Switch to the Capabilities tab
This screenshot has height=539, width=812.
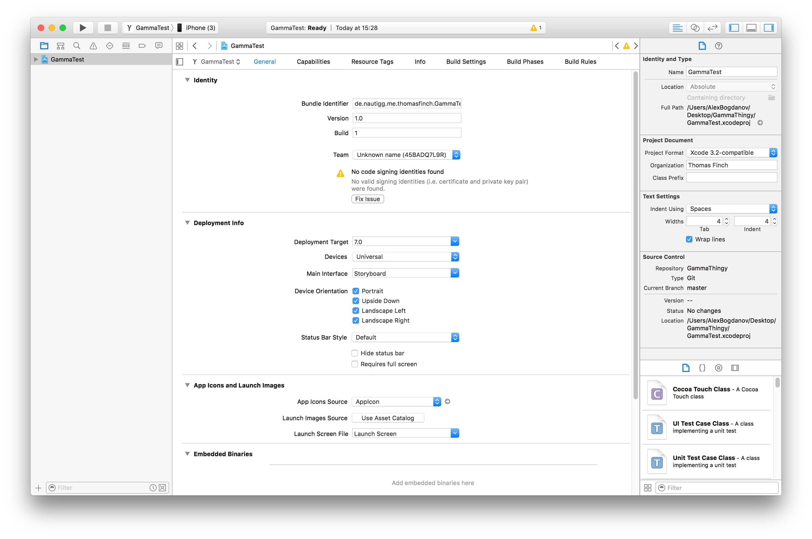click(313, 62)
